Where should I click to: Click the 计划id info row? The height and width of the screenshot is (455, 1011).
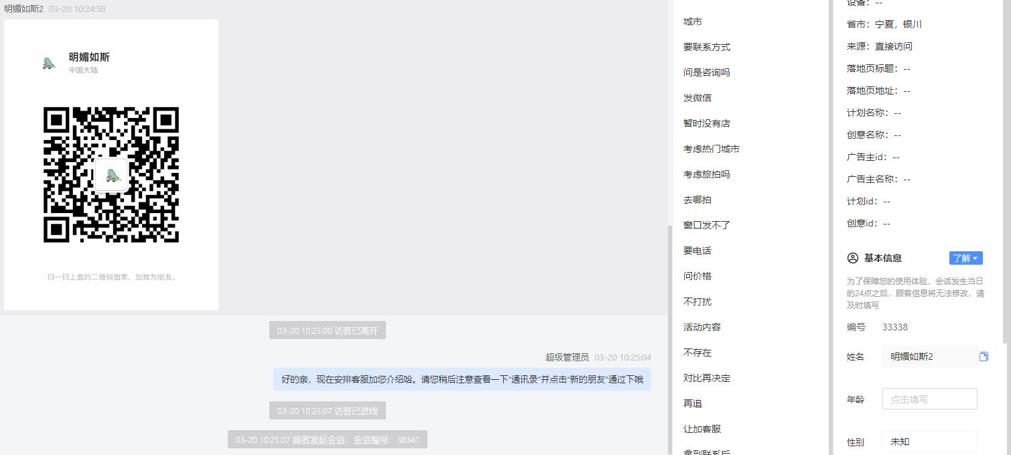[868, 201]
